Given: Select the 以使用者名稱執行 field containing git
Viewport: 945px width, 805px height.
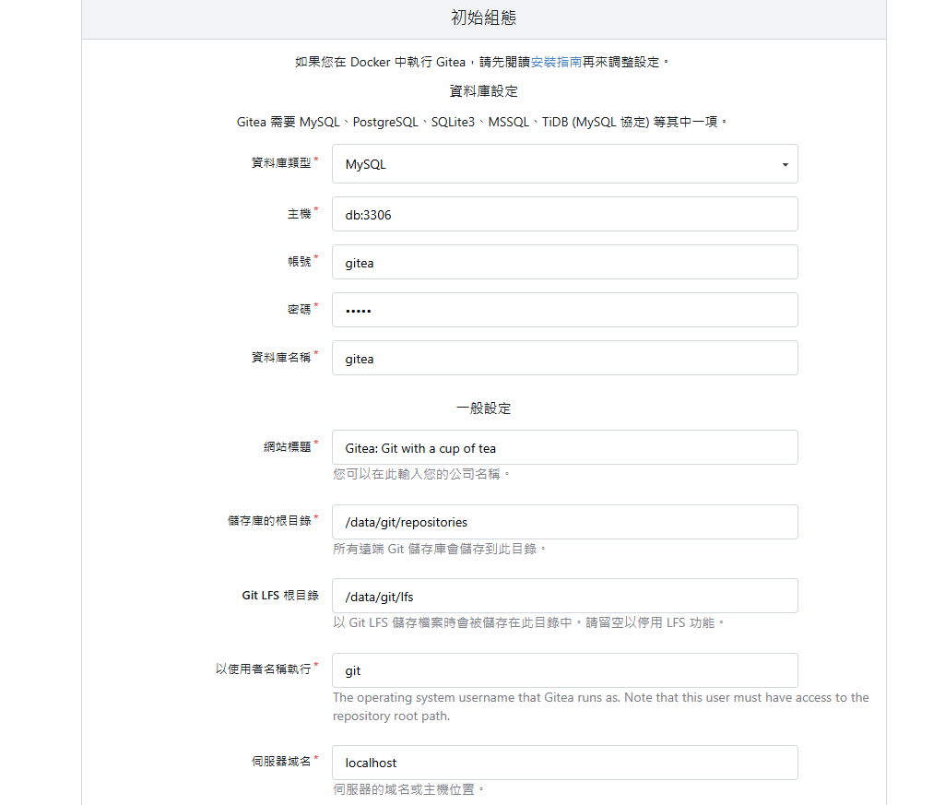Looking at the screenshot, I should (x=564, y=670).
